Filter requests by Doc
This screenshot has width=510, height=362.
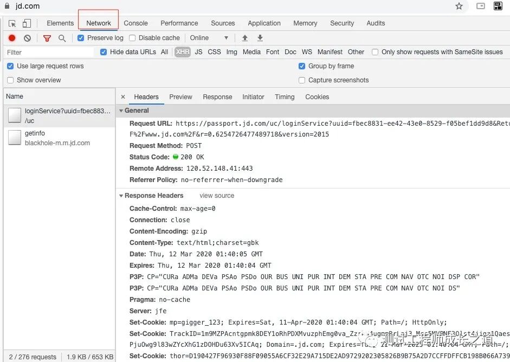point(290,52)
